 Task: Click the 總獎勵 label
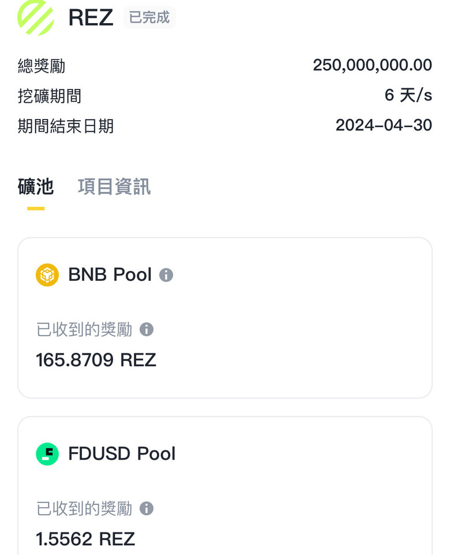click(42, 66)
